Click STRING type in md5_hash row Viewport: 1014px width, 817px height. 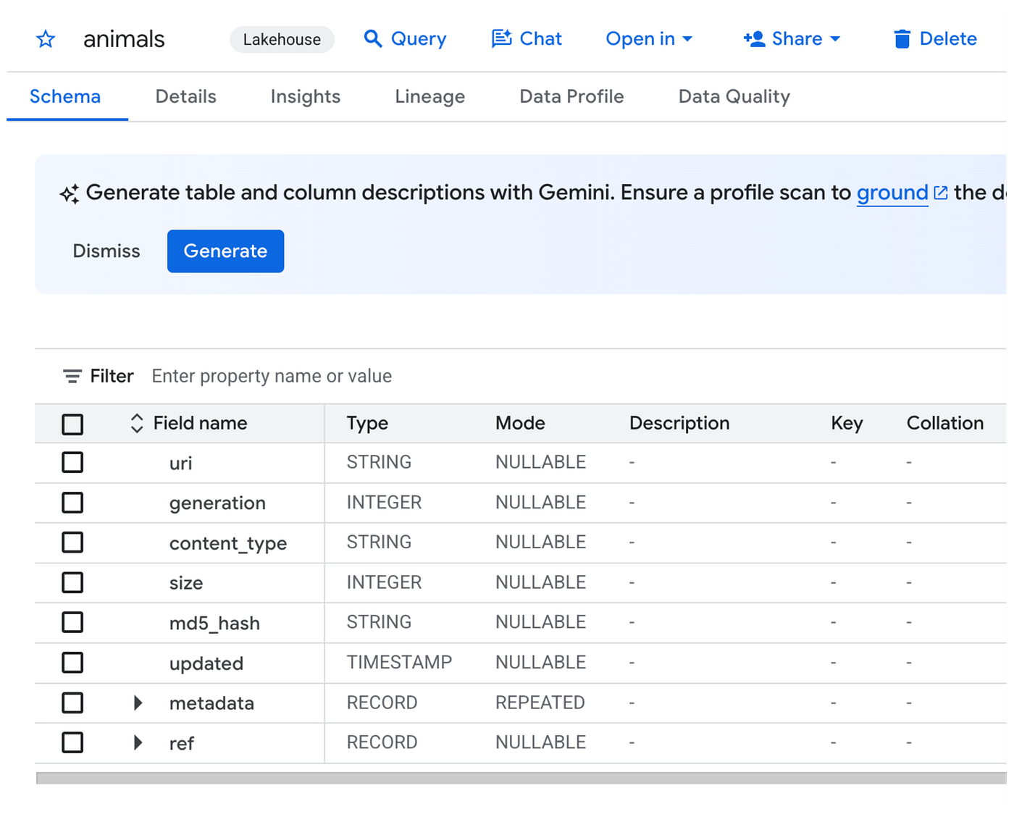pyautogui.click(x=379, y=622)
